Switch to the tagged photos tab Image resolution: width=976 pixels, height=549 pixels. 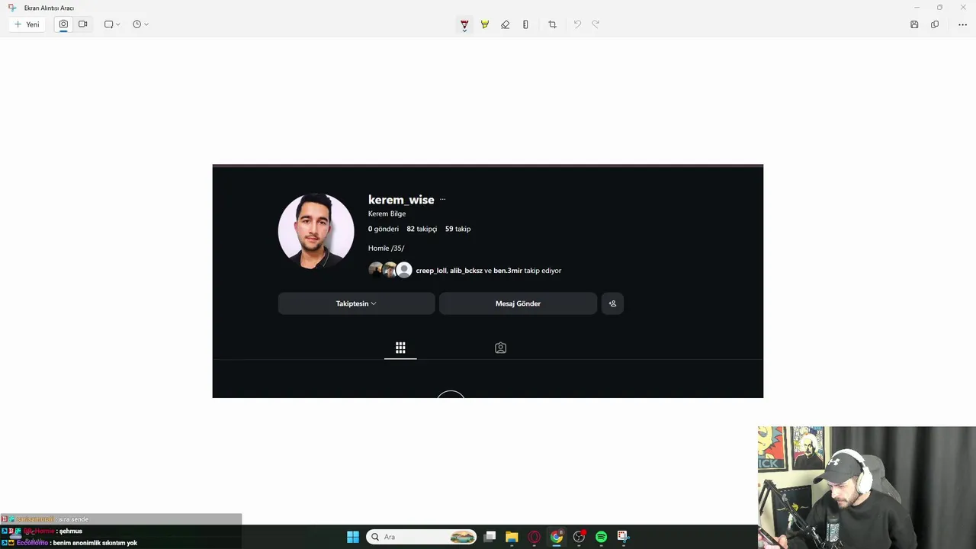500,348
